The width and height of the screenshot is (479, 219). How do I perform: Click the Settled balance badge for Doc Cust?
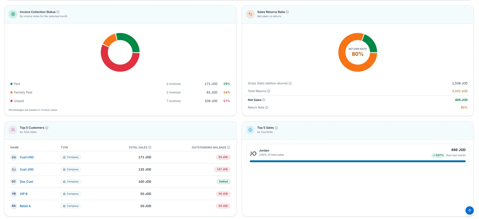[223, 182]
